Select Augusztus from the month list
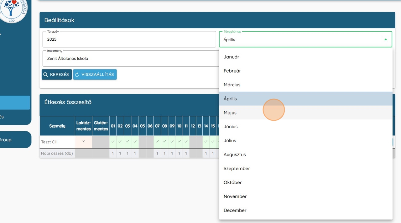401x223 pixels. pos(235,155)
